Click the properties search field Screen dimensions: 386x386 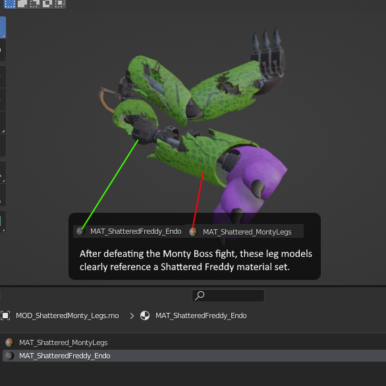point(228,295)
